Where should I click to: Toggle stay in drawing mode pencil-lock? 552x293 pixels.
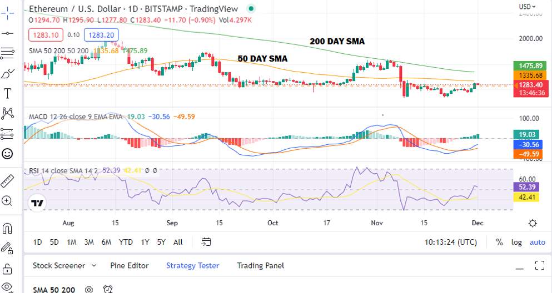pyautogui.click(x=7, y=249)
